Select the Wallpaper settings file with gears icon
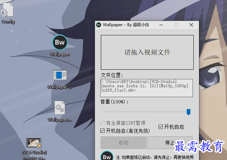This screenshot has height=160, width=227. [59, 111]
